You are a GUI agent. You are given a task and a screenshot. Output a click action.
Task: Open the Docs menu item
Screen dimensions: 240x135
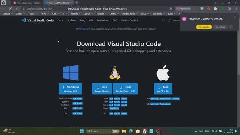(x=60, y=20)
